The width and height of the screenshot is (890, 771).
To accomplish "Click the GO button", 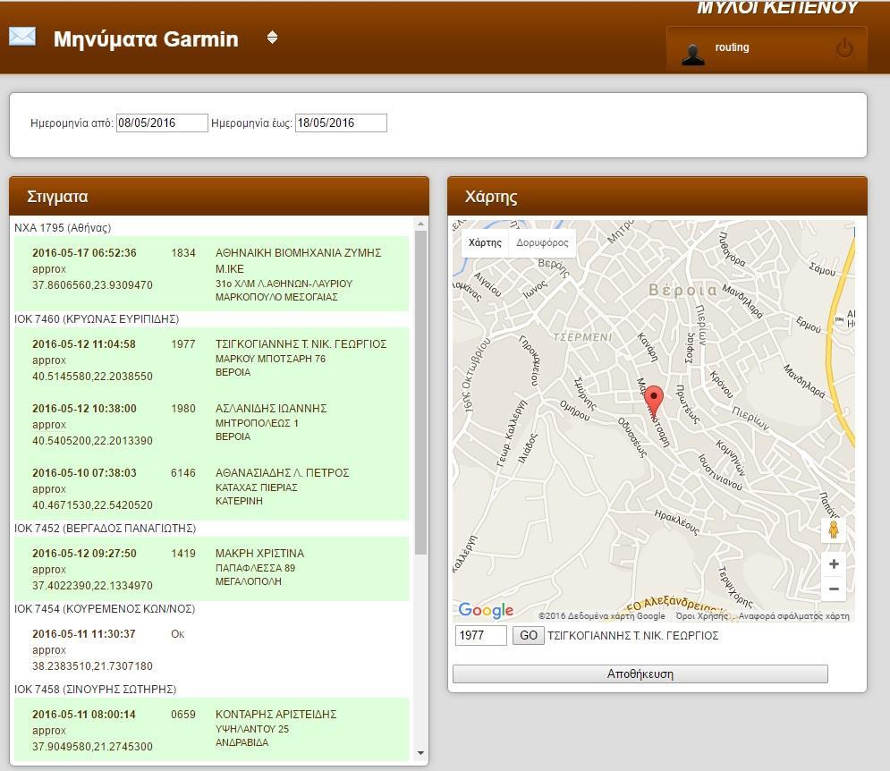I will tap(529, 635).
